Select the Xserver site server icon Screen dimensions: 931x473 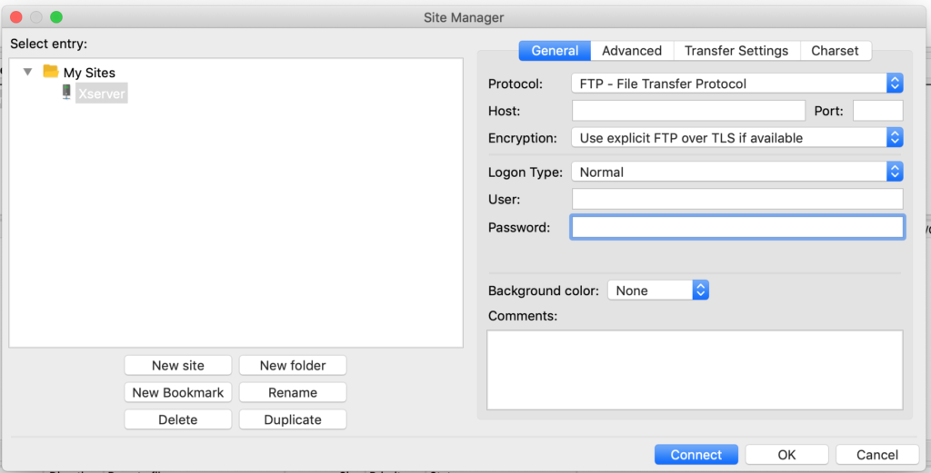[66, 93]
